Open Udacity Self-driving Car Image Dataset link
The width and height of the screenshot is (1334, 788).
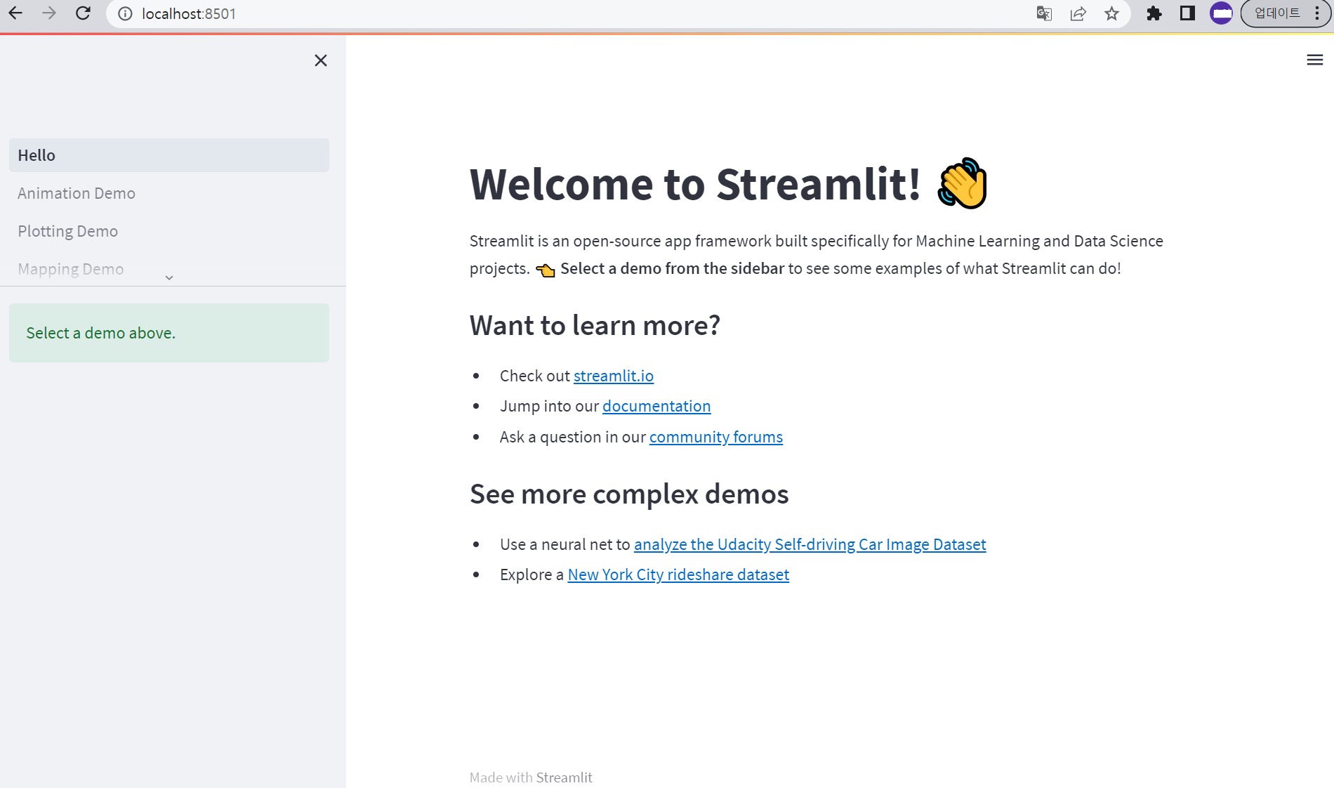[810, 544]
